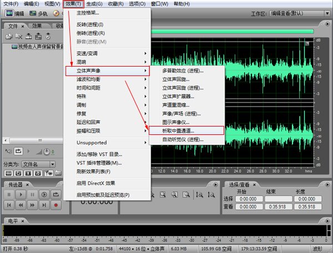
Task: Switch to Multitrack view button
Action: pos(38,13)
